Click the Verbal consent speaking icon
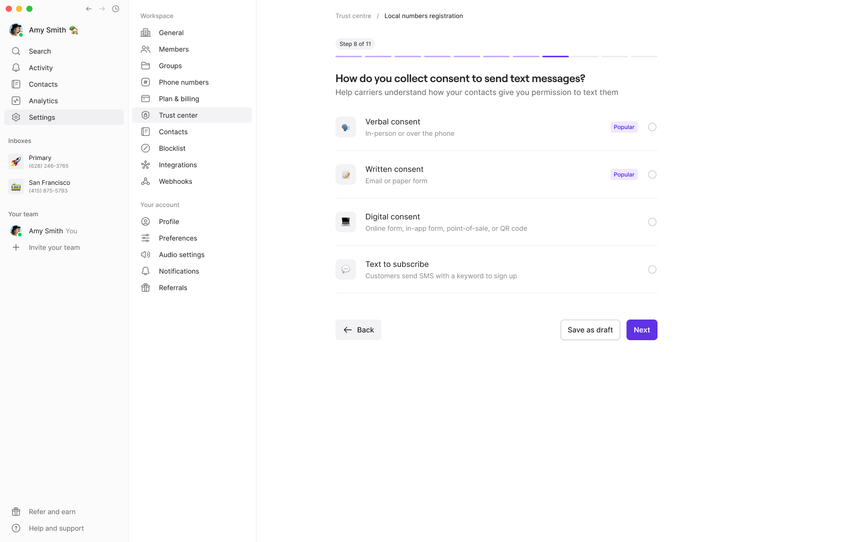The height and width of the screenshot is (542, 867). pos(346,127)
